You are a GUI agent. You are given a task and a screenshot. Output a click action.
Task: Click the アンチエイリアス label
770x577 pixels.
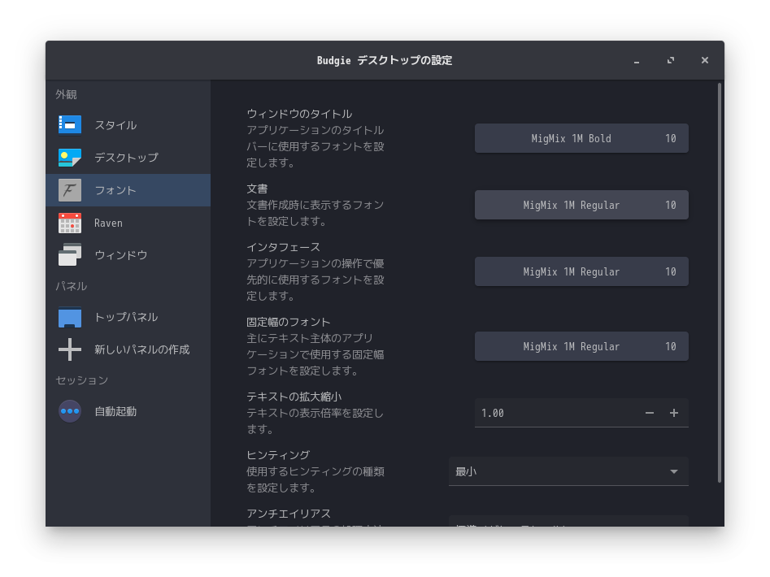coord(289,514)
